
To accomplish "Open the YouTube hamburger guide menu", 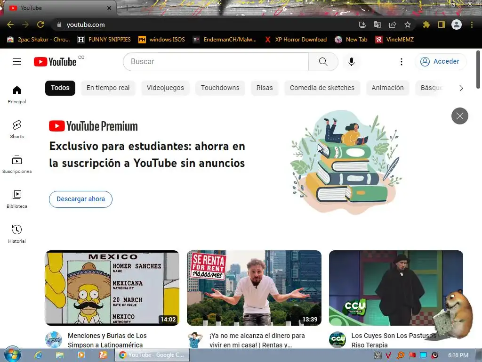I will [x=17, y=62].
